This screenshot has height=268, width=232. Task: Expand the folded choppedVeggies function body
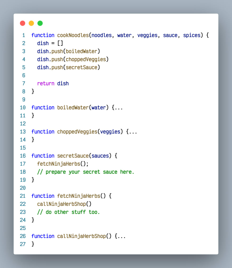coord(133,132)
